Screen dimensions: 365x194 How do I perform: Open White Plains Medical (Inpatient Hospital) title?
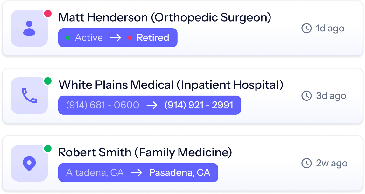pos(171,85)
